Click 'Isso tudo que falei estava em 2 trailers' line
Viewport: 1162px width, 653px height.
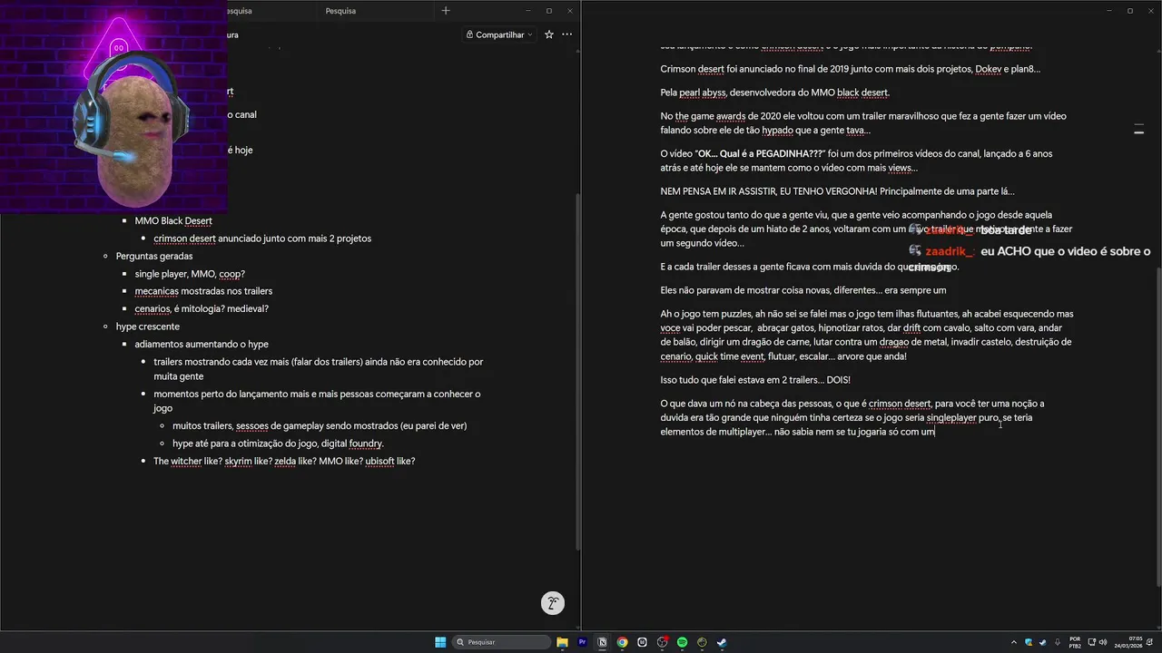point(755,380)
